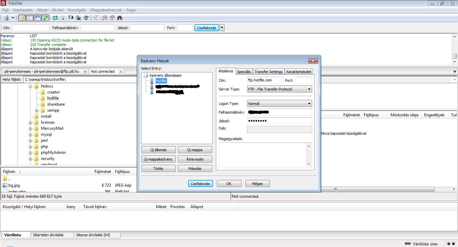Screen dimensions: 458x247
Task: Select the sharebase folder in local tree
Action: point(56,104)
